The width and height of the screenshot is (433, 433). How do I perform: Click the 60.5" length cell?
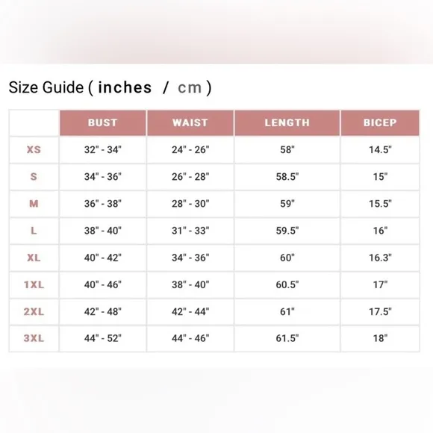pos(287,284)
